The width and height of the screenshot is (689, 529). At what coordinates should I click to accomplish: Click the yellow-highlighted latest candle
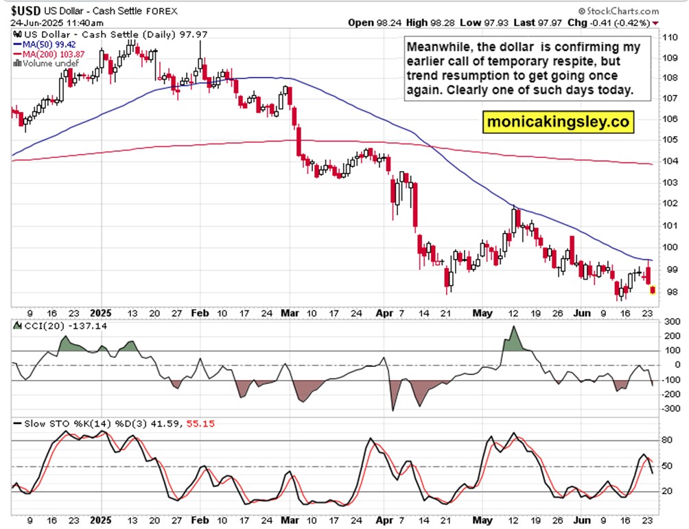point(653,290)
